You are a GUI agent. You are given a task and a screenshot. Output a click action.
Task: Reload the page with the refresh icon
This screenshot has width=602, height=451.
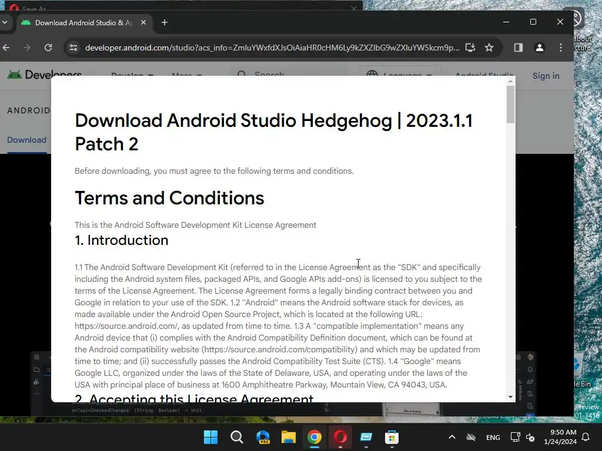[x=48, y=48]
